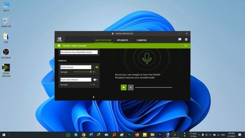Dismiss the Speaker output changed notification
This screenshot has width=245, height=138.
(185, 46)
